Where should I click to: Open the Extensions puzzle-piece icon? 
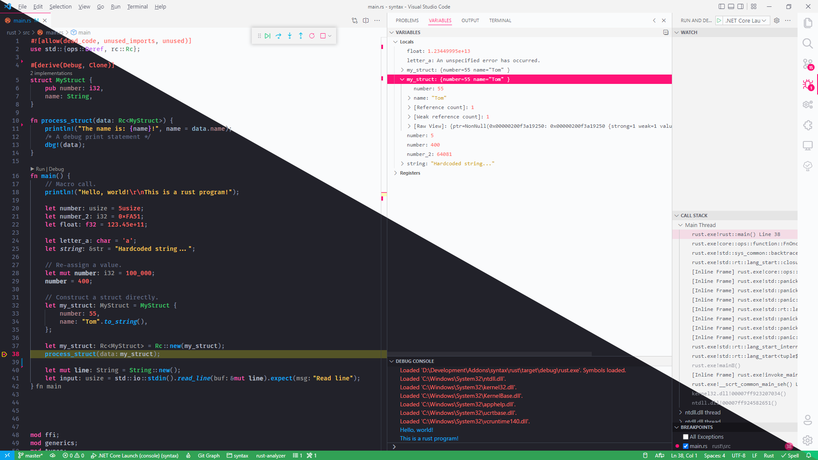(x=808, y=125)
